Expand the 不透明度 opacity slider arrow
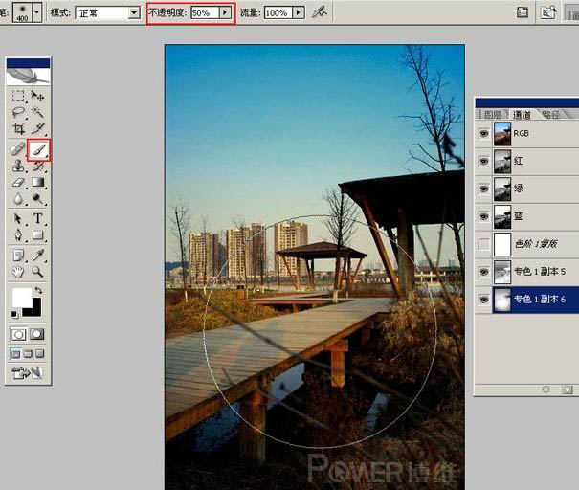Screen dimensions: 579x490 226,13
